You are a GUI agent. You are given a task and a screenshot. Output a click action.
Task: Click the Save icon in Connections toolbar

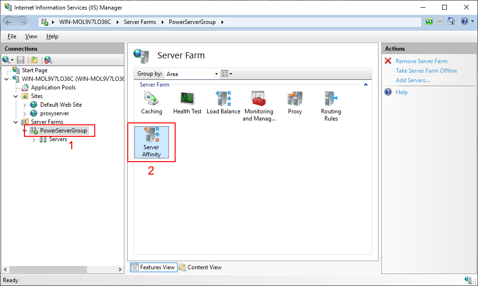pos(21,60)
